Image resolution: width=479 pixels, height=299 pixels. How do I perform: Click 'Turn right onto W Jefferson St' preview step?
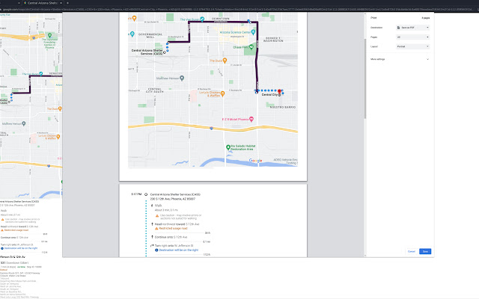click(x=174, y=245)
